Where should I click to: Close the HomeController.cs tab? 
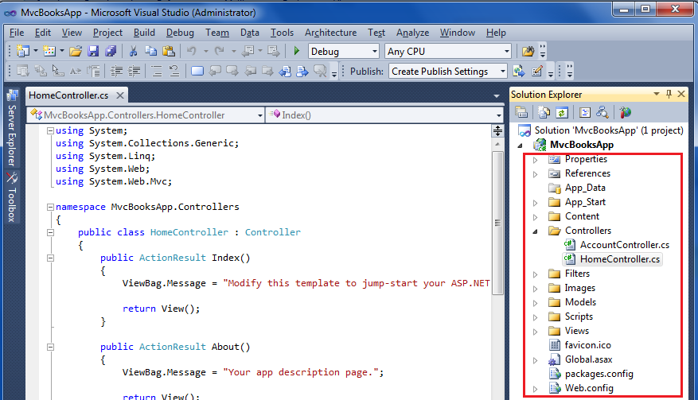pyautogui.click(x=119, y=95)
